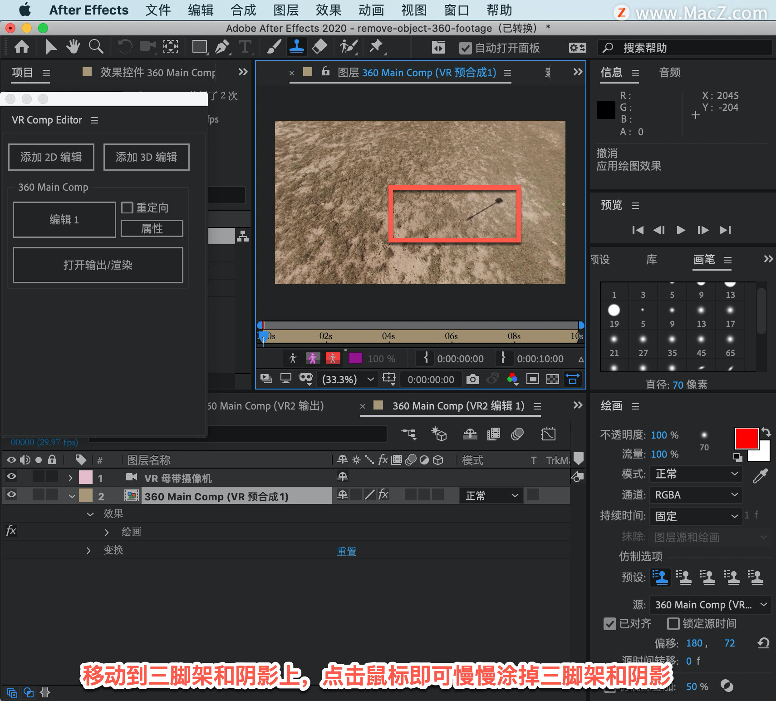The width and height of the screenshot is (776, 701).
Task: Select the Brush tool in toolbar
Action: tap(273, 47)
